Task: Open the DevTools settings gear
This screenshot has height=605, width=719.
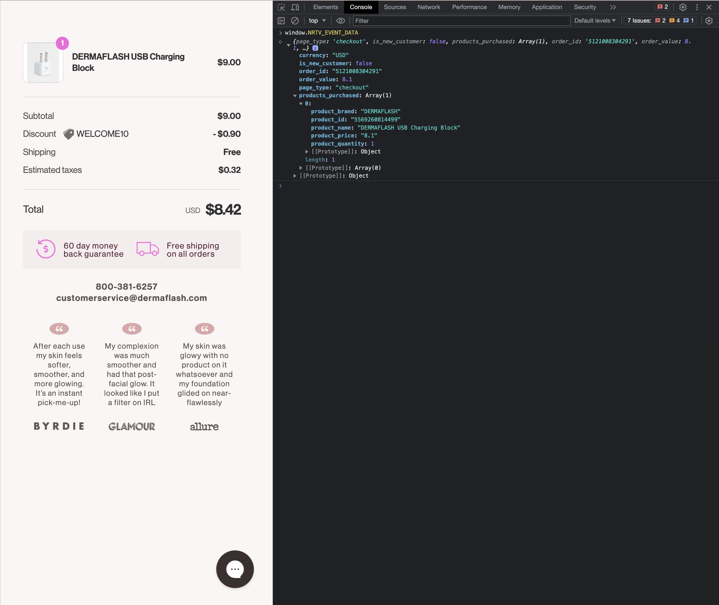Action: coord(683,7)
